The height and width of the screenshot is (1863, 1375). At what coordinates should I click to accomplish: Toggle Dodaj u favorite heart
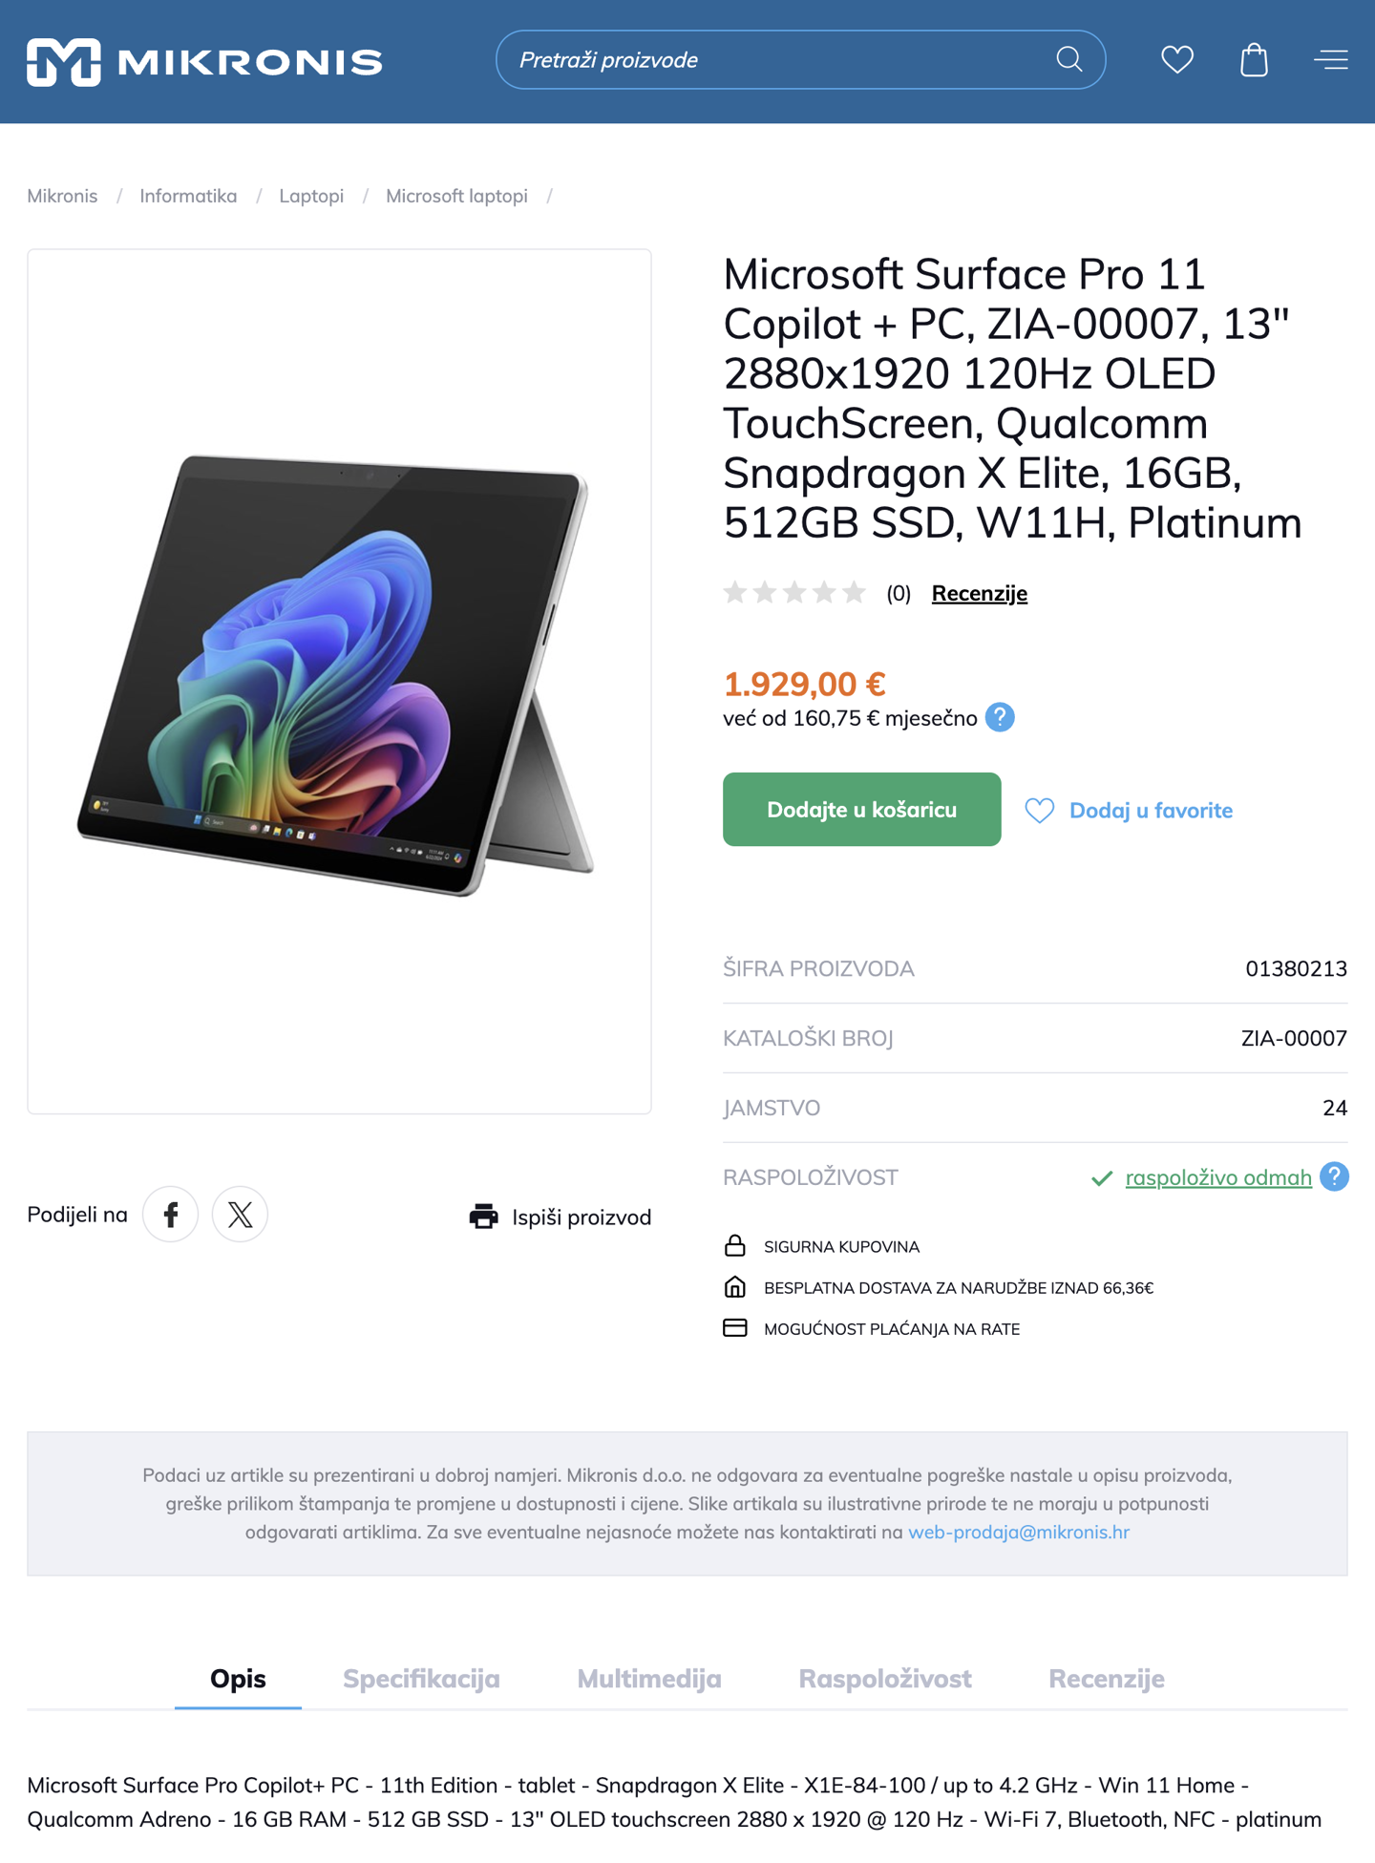pos(1039,811)
